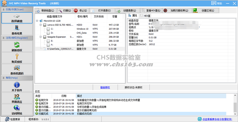Check the box for drive C:
The width and height of the screenshot is (238, 122).
click(x=48, y=29)
